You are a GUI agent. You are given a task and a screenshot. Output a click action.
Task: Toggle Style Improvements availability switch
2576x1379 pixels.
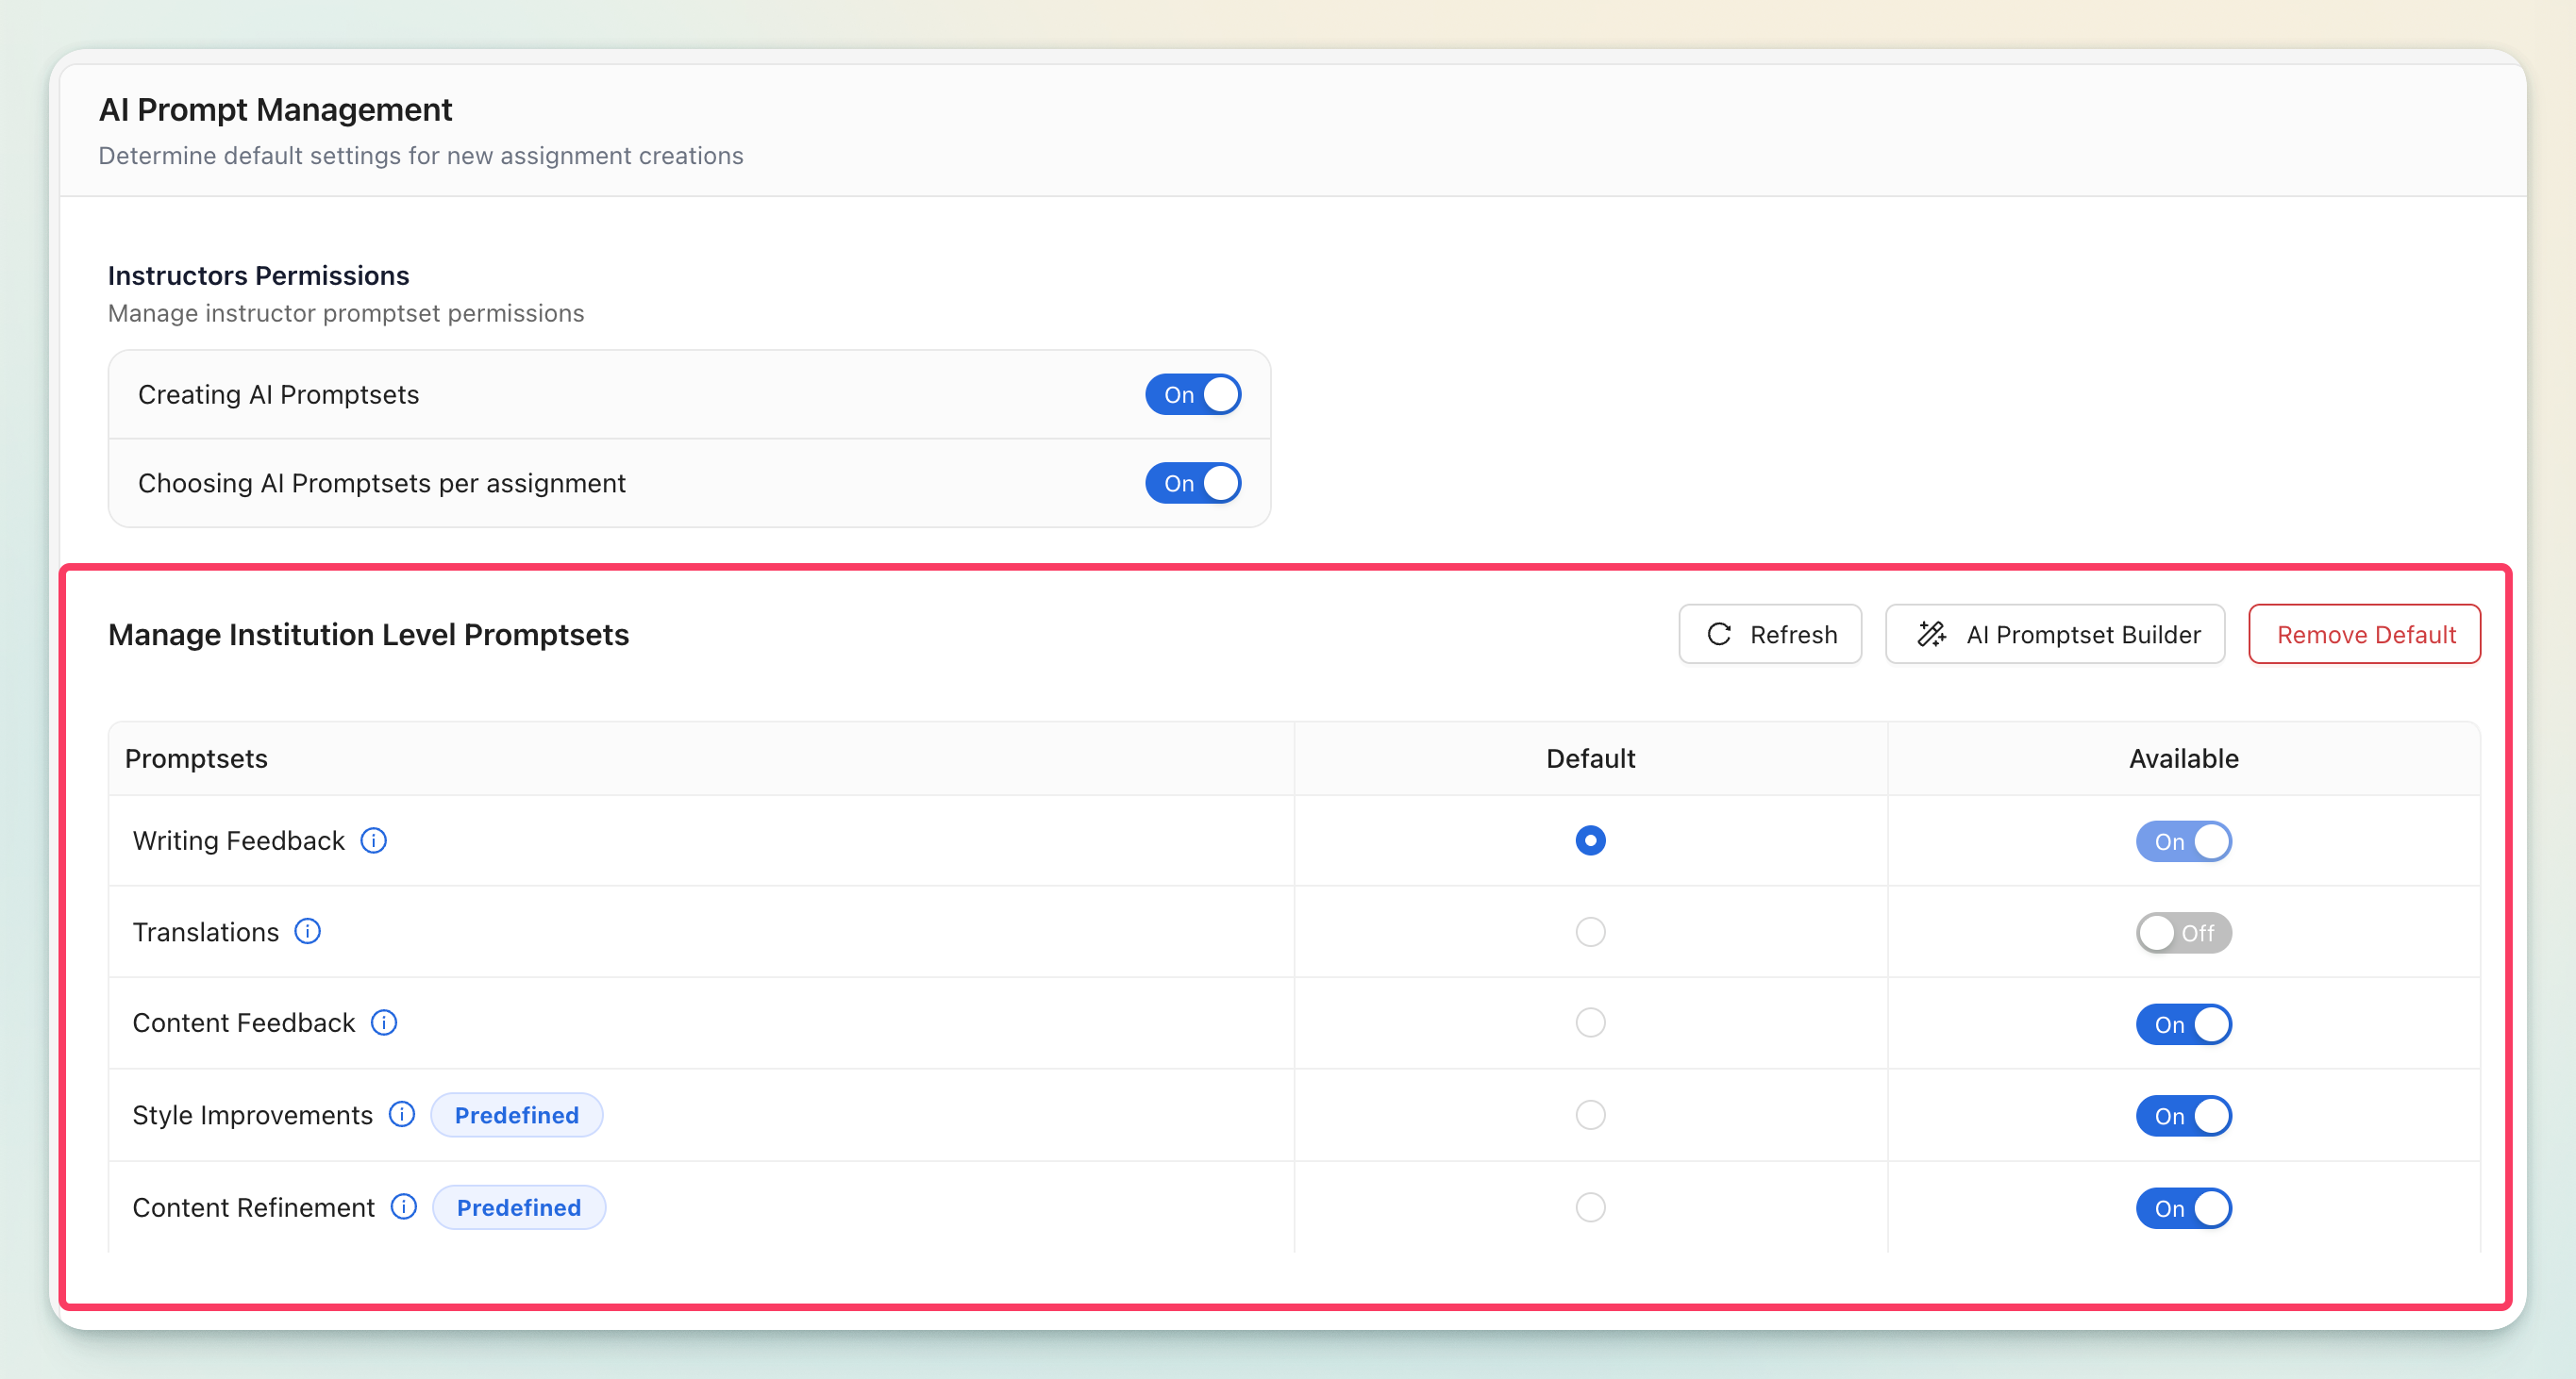(x=2183, y=1116)
